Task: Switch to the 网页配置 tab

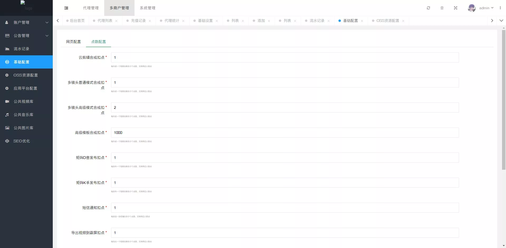Action: pos(74,42)
